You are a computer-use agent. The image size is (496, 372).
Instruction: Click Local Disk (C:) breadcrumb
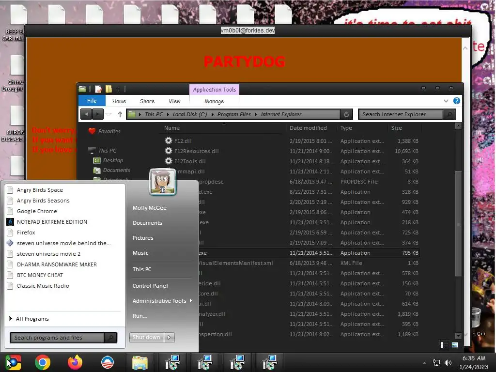click(190, 114)
